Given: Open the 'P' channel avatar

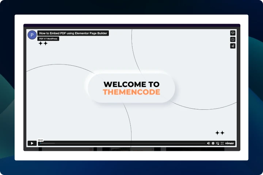Looking at the screenshot, I should tap(32, 35).
